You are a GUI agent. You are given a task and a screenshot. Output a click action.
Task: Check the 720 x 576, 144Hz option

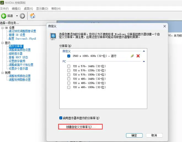pos(69,66)
